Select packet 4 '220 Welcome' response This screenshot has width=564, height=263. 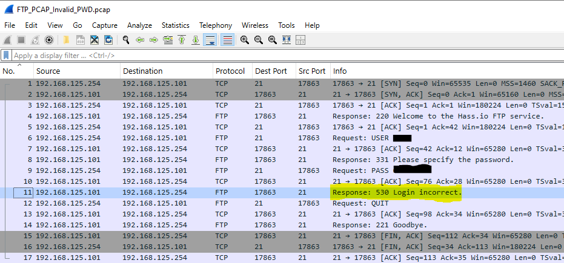(x=282, y=116)
